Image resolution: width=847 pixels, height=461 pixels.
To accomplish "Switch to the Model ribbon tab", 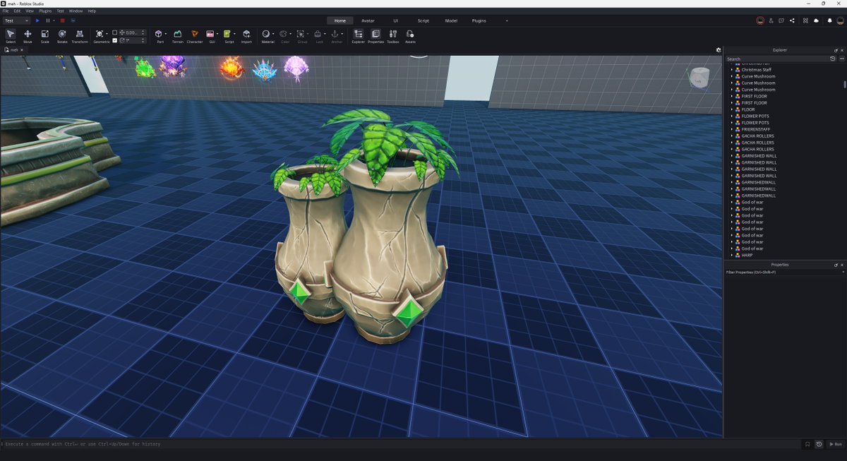I will [451, 20].
